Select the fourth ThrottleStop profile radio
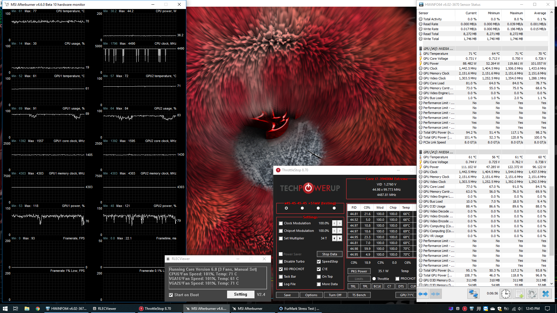Viewport: 557px width, 313px height. pos(334,208)
